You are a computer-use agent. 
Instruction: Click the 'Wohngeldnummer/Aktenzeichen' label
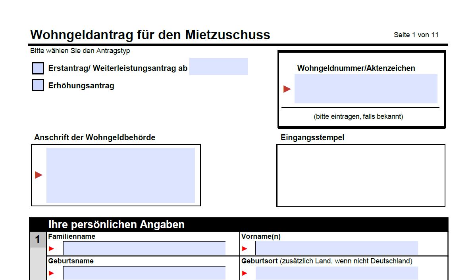pos(356,68)
